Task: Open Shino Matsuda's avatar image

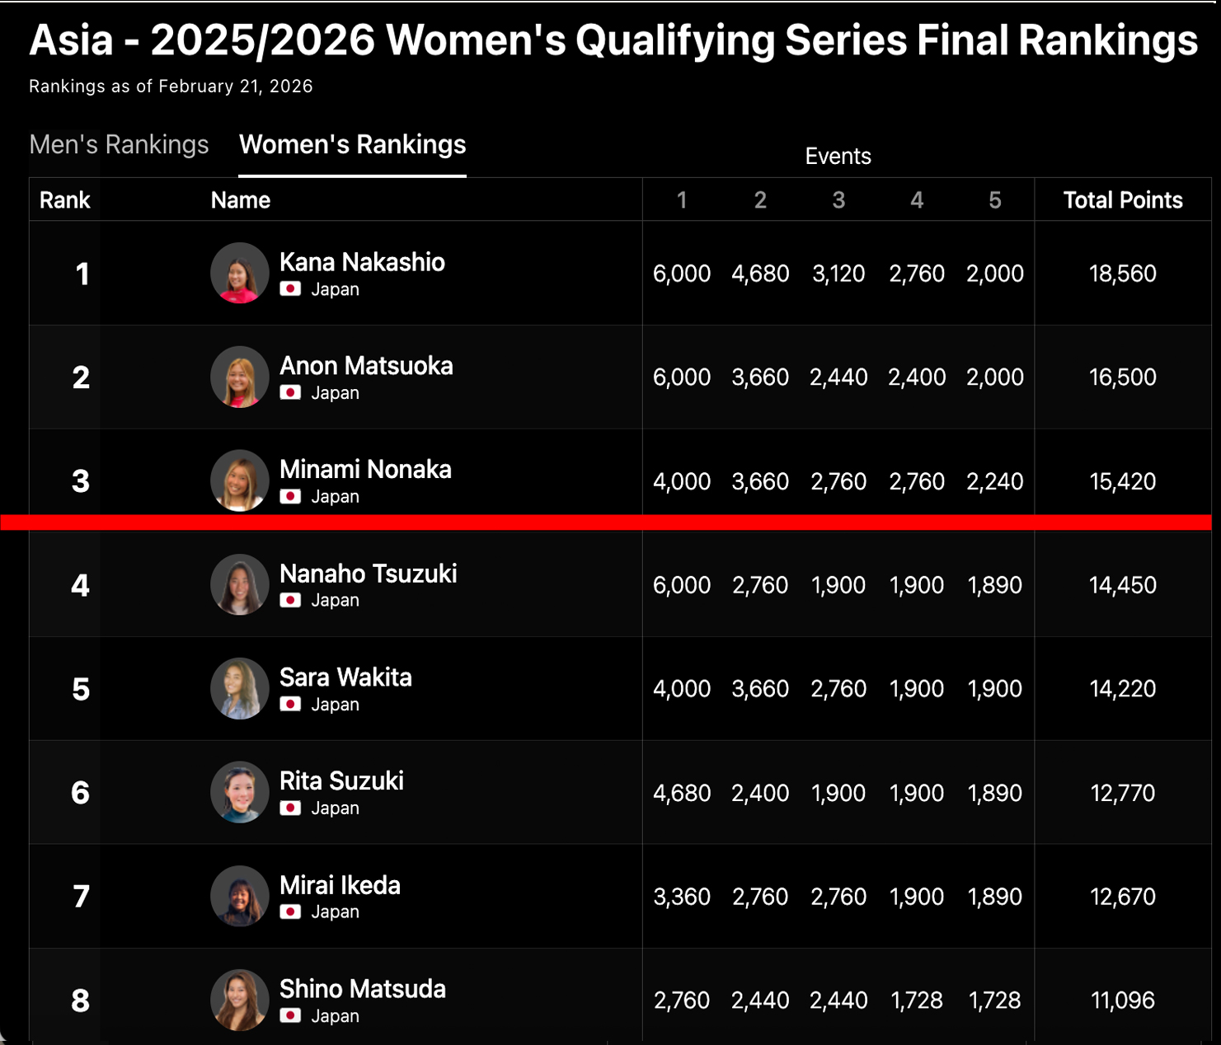Action: pos(239,1000)
